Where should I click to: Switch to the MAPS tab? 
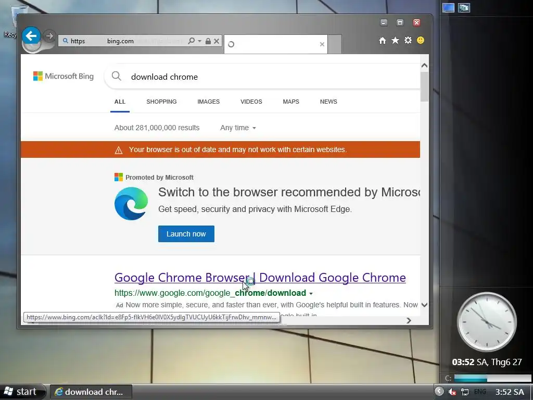(x=291, y=102)
